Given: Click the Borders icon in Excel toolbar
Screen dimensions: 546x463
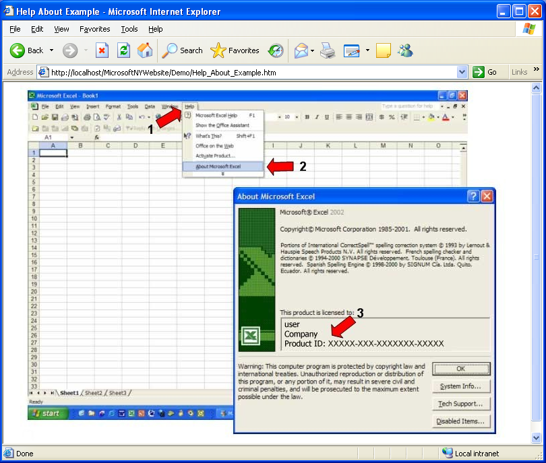Looking at the screenshot, I should (x=417, y=117).
